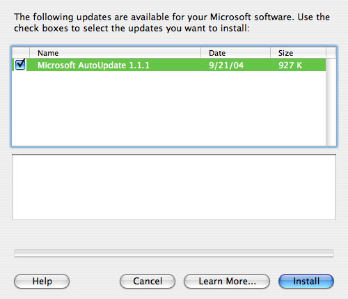The image size is (348, 299).
Task: Click the download progress bar
Action: [174, 253]
